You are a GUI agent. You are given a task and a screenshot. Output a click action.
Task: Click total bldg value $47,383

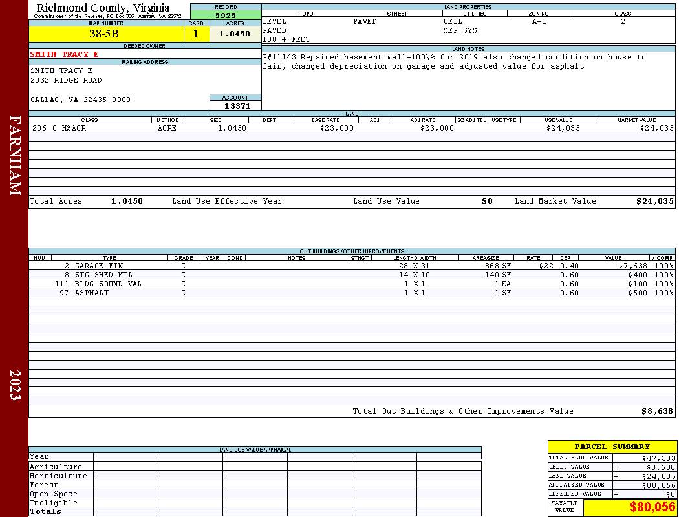(x=659, y=458)
